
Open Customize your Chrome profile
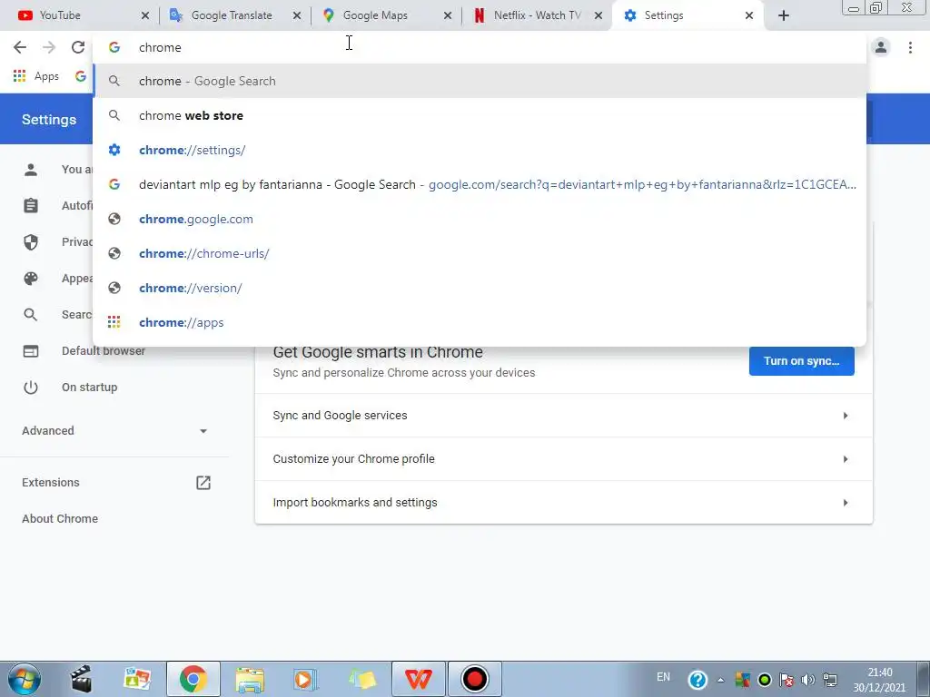click(x=563, y=458)
